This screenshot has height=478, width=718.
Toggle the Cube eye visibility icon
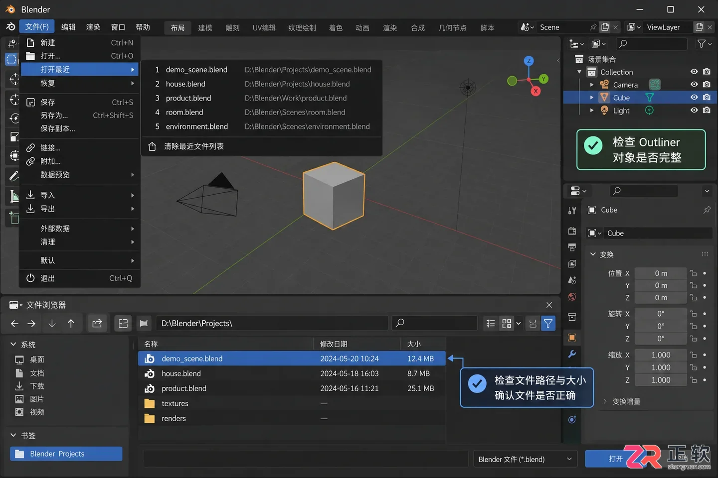(x=694, y=98)
